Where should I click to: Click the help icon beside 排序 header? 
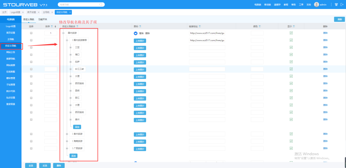click(52, 26)
